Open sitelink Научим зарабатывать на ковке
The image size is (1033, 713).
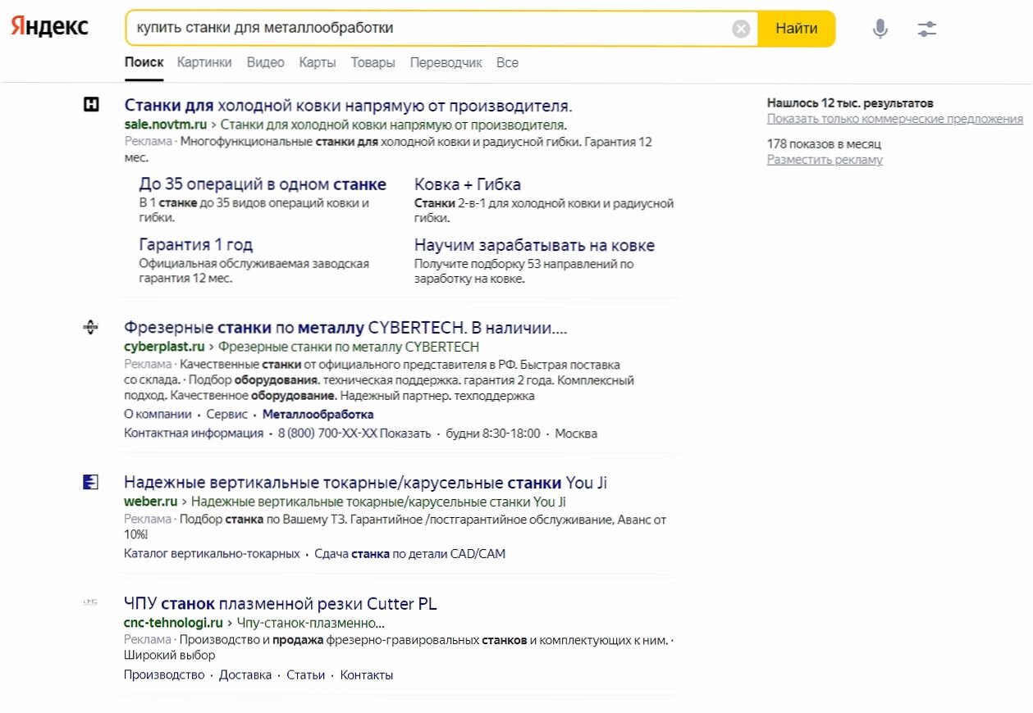click(x=534, y=245)
